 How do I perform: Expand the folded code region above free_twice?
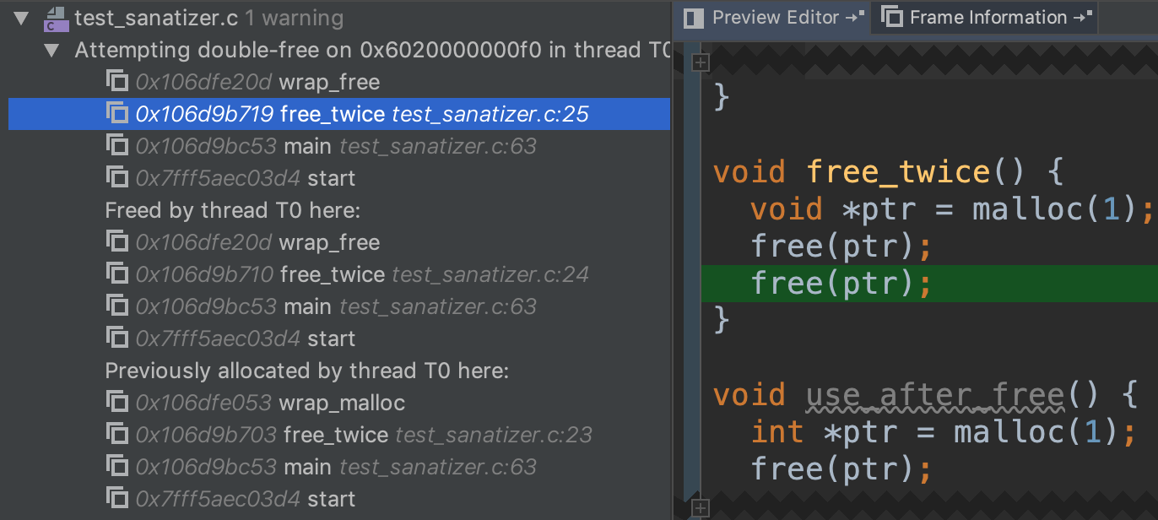pyautogui.click(x=701, y=62)
